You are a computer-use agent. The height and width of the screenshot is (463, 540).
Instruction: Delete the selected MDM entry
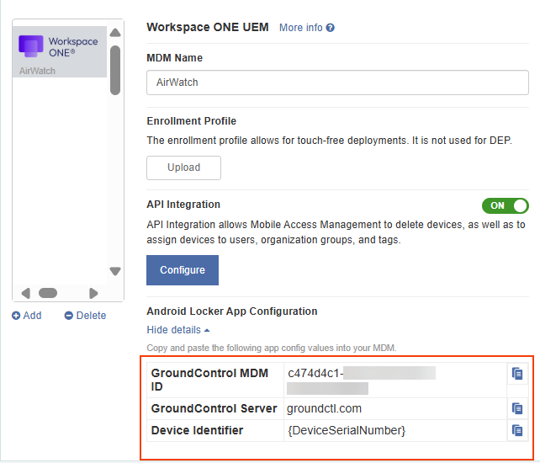[x=86, y=316]
